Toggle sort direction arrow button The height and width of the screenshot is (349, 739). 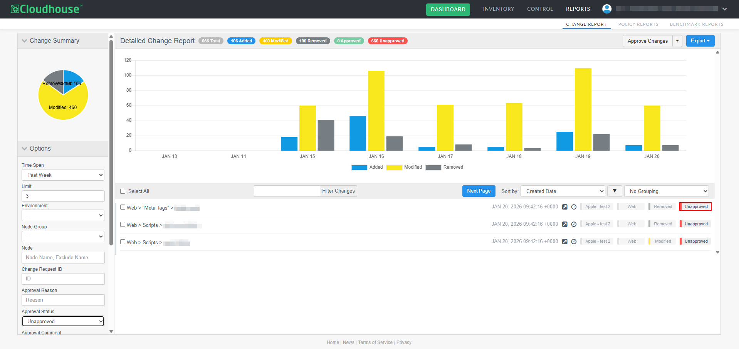coord(615,191)
